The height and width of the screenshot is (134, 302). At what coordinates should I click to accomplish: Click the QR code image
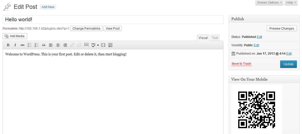click(x=256, y=110)
